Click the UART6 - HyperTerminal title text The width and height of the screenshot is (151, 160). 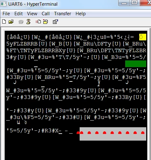point(33,4)
